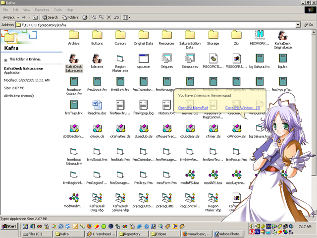Click the Region Maker.exe icon
The image size is (317, 238).
(x=121, y=59)
